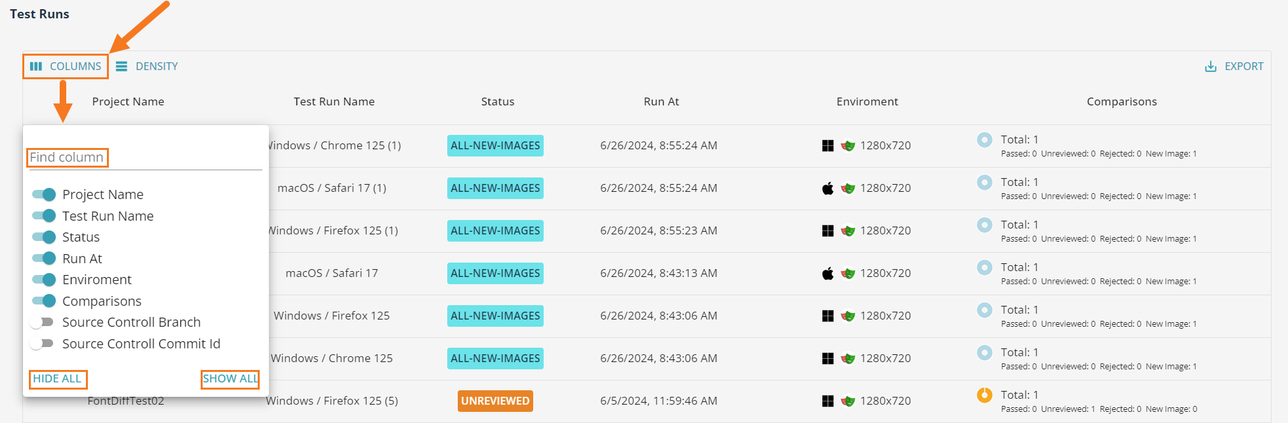Sort by the Status column header
Image resolution: width=1288 pixels, height=423 pixels.
(497, 101)
